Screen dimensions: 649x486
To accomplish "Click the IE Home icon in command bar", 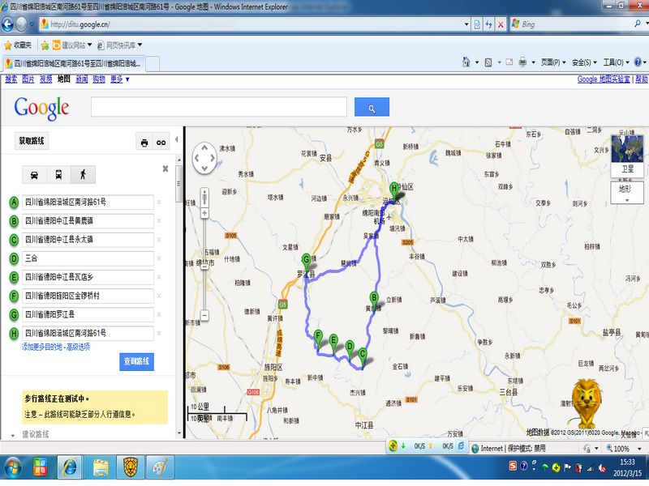I will click(466, 62).
